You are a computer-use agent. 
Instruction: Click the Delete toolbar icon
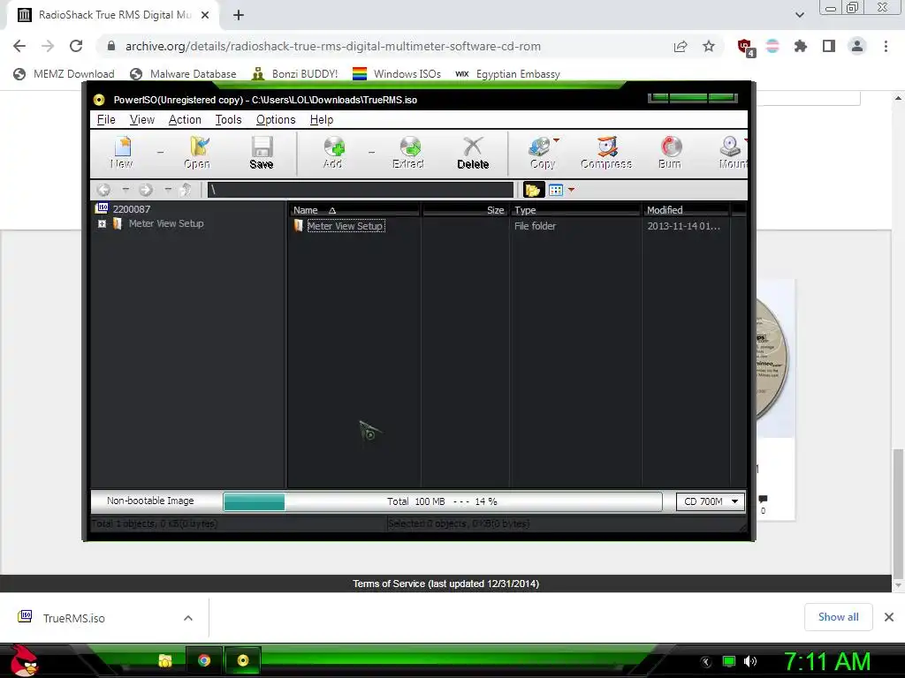[473, 152]
